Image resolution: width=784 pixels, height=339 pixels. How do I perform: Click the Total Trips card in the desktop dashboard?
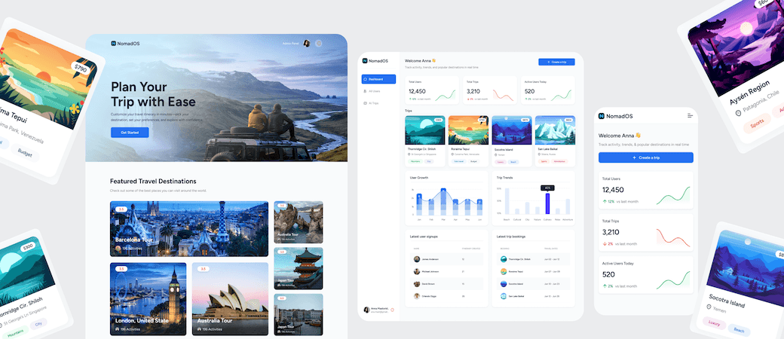pos(490,90)
